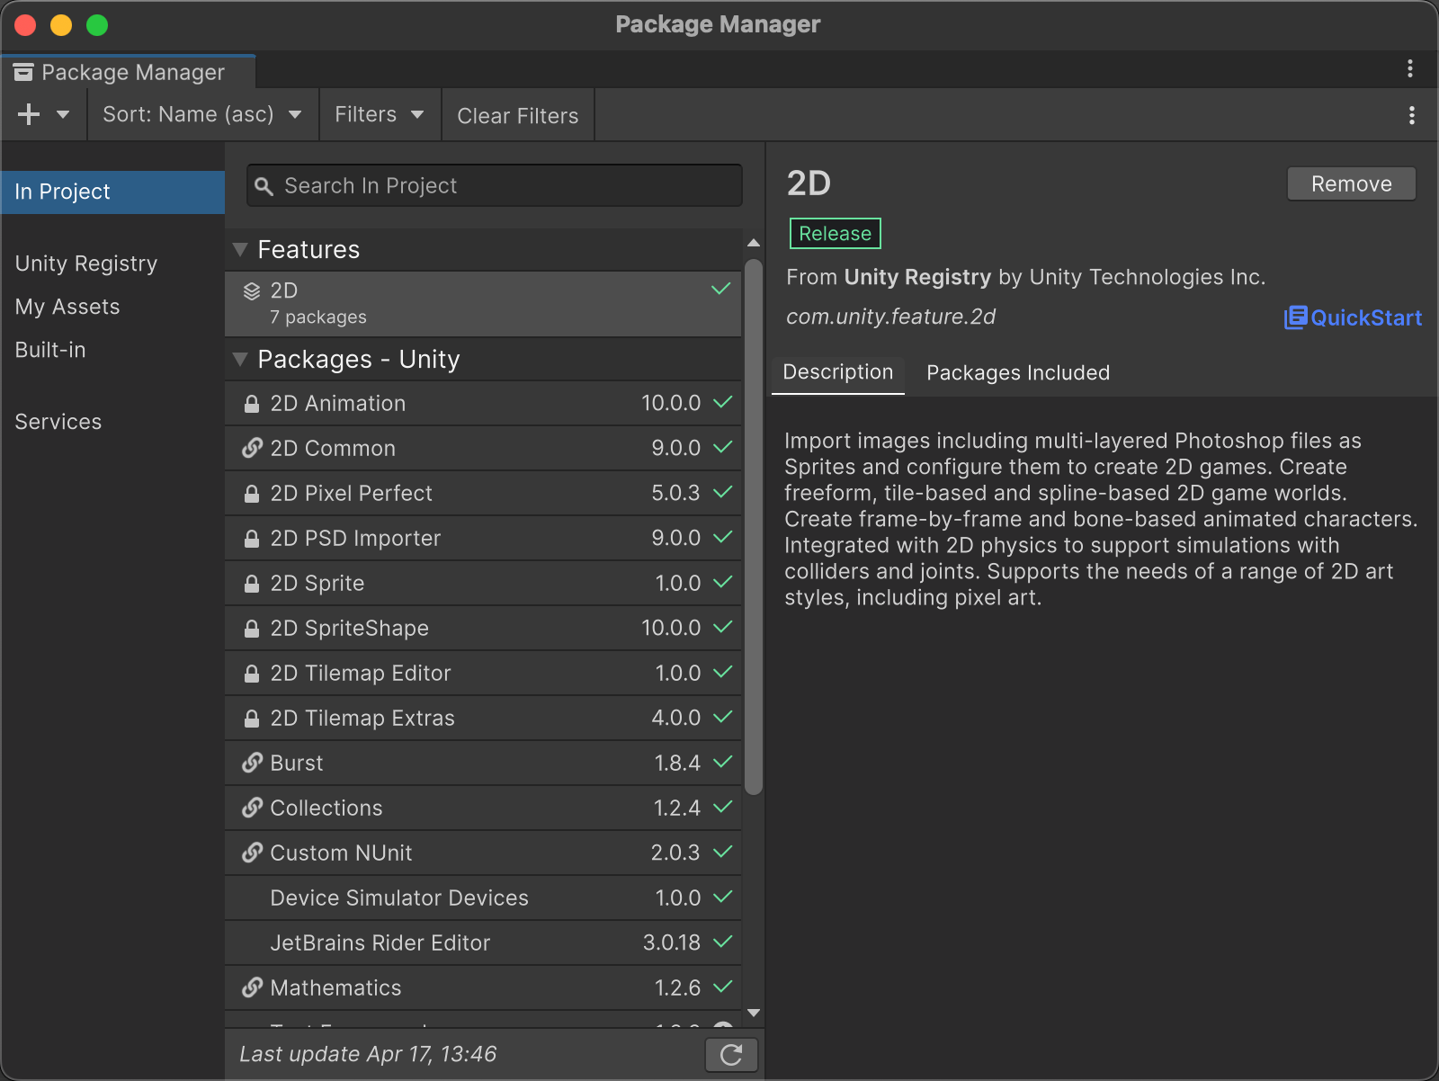Screen dimensions: 1439x1081
Task: Open the QuickStart documentation link
Action: coord(1354,317)
